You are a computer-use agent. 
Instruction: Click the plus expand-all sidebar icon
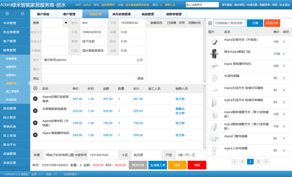tap(7, 14)
